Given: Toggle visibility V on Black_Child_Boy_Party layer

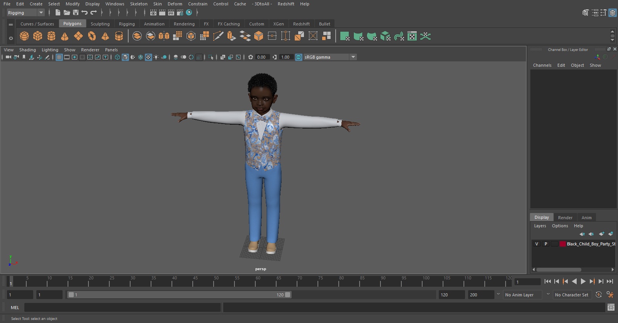Looking at the screenshot, I should 537,244.
